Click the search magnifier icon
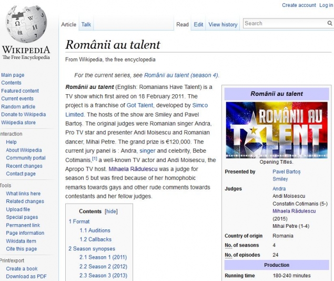 click(330, 23)
